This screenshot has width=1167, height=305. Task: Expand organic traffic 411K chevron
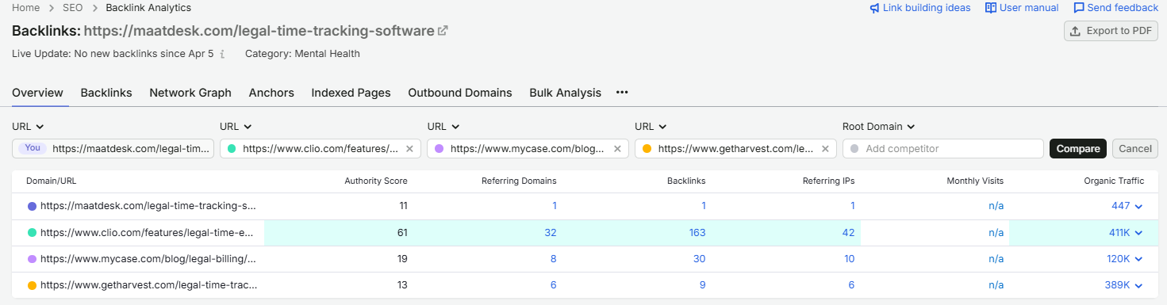[x=1138, y=233]
